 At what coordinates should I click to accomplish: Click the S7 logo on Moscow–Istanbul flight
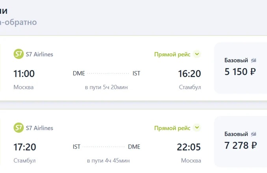click(19, 54)
